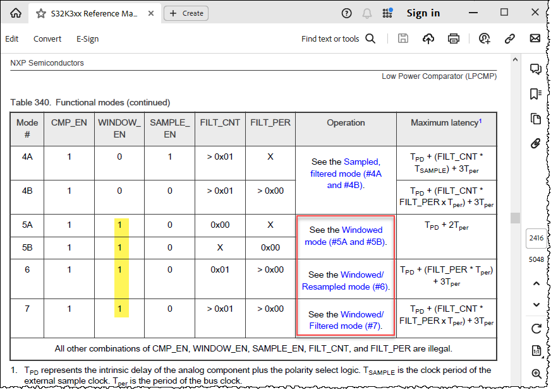Click the Sign in button
Image resolution: width=551 pixels, height=390 pixels.
point(423,13)
